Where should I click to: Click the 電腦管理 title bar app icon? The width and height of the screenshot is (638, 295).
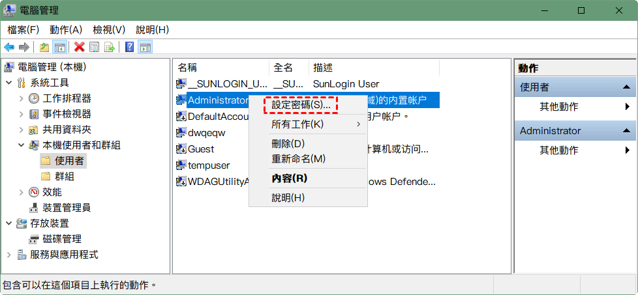[x=10, y=10]
